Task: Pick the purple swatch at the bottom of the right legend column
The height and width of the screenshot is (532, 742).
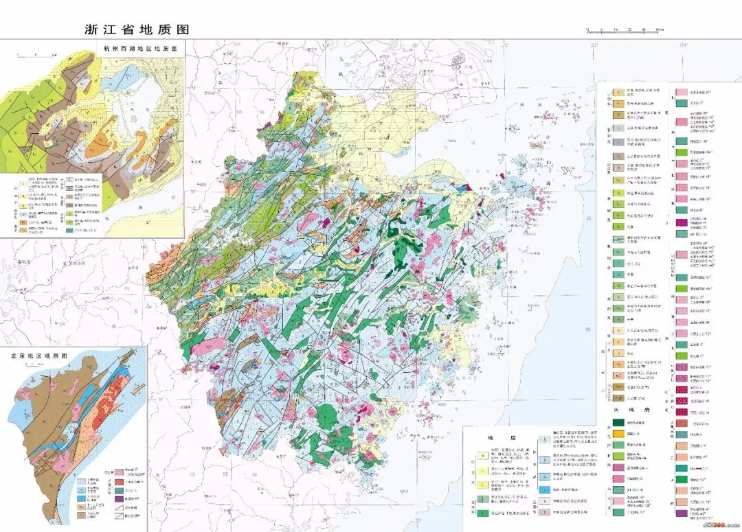Action: coord(682,513)
